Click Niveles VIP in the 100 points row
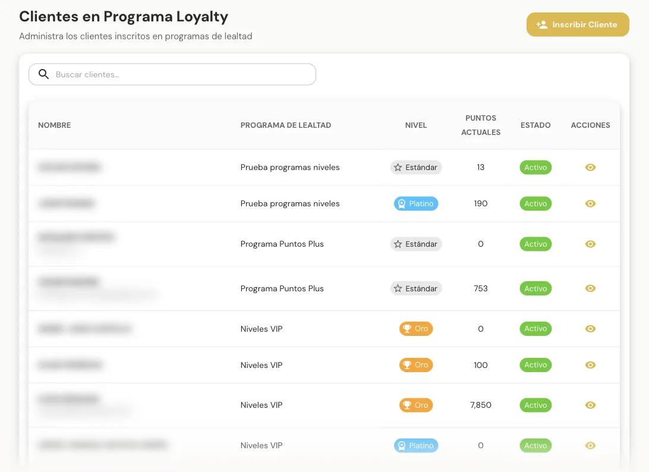The width and height of the screenshot is (649, 472). point(261,365)
